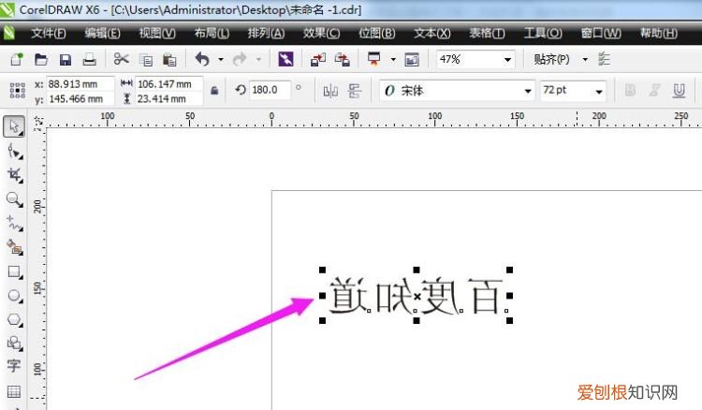
Task: Open the 编辑(E) menu
Action: point(103,33)
